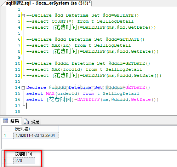
Task: Select the result cell with value 270
Action: (x=24, y=161)
